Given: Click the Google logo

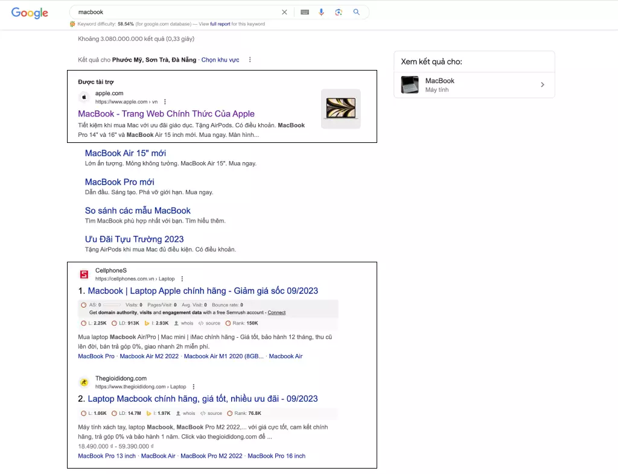Looking at the screenshot, I should click(x=30, y=13).
